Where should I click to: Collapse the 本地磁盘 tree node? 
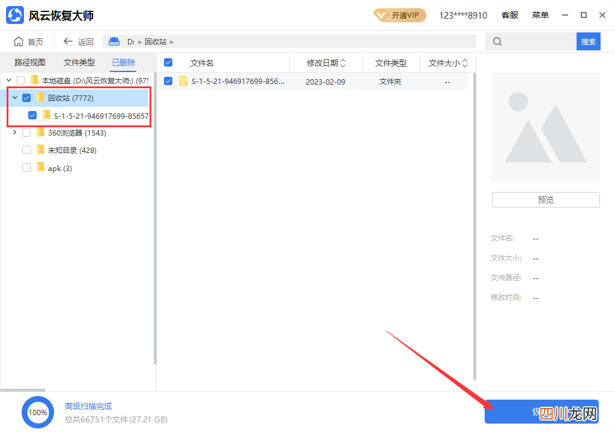tap(8, 80)
